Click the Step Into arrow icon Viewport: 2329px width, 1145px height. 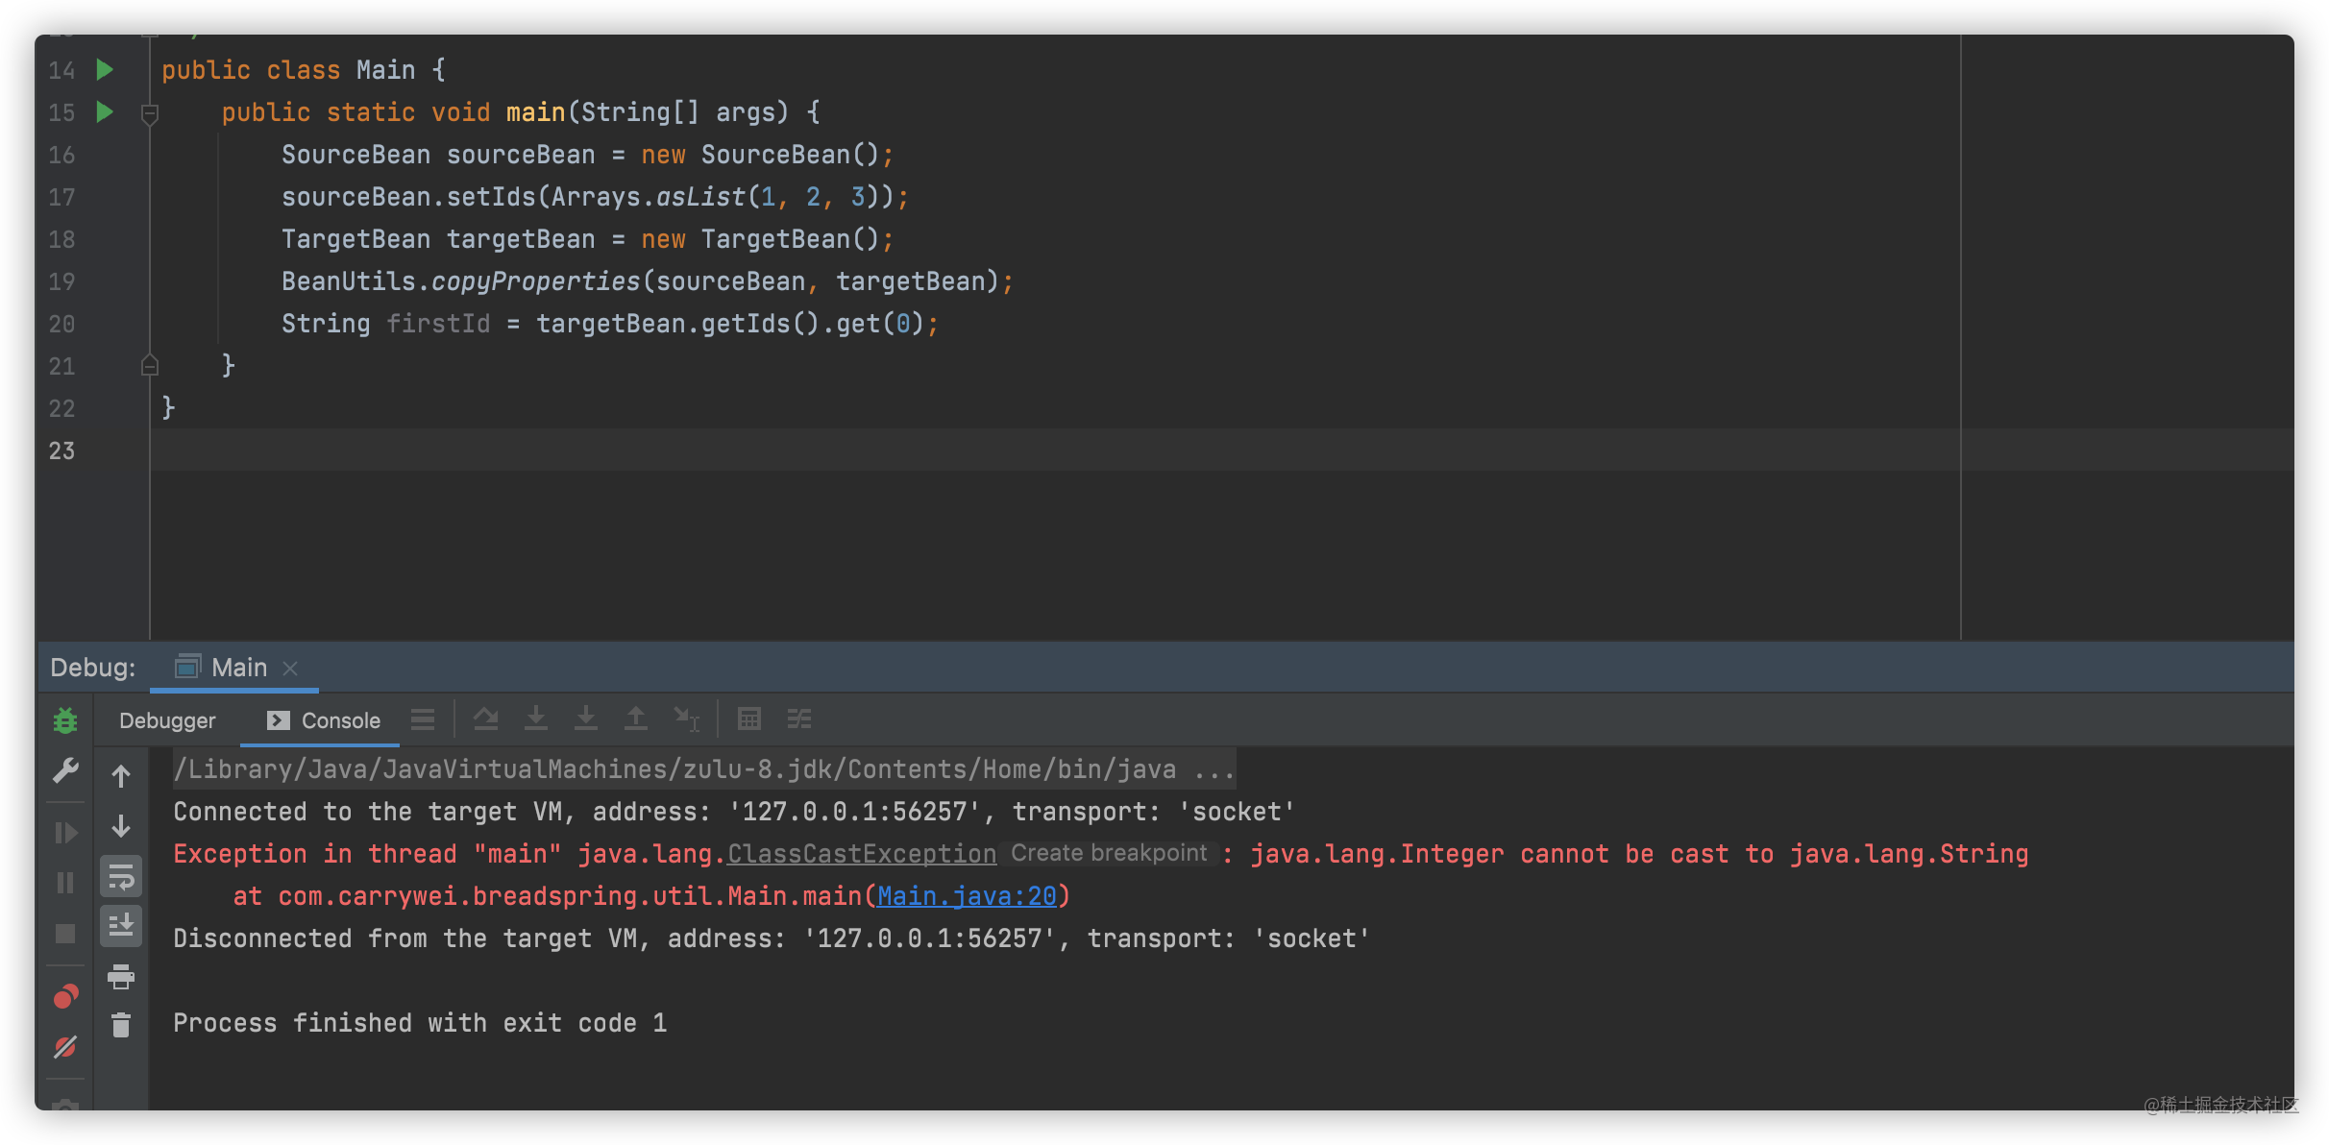[536, 719]
